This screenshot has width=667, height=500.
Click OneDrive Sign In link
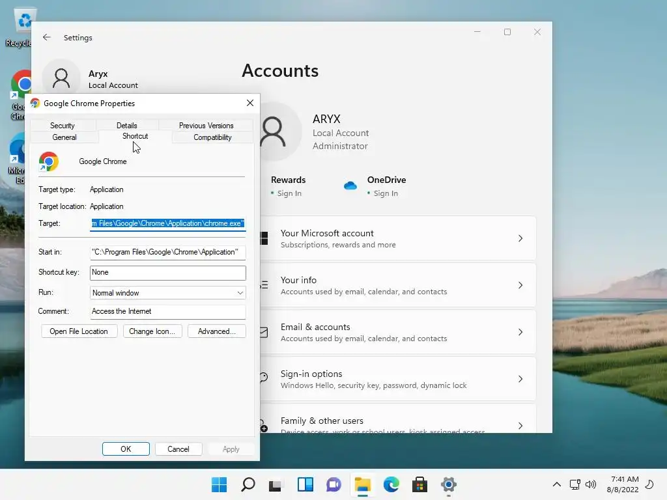pos(386,193)
